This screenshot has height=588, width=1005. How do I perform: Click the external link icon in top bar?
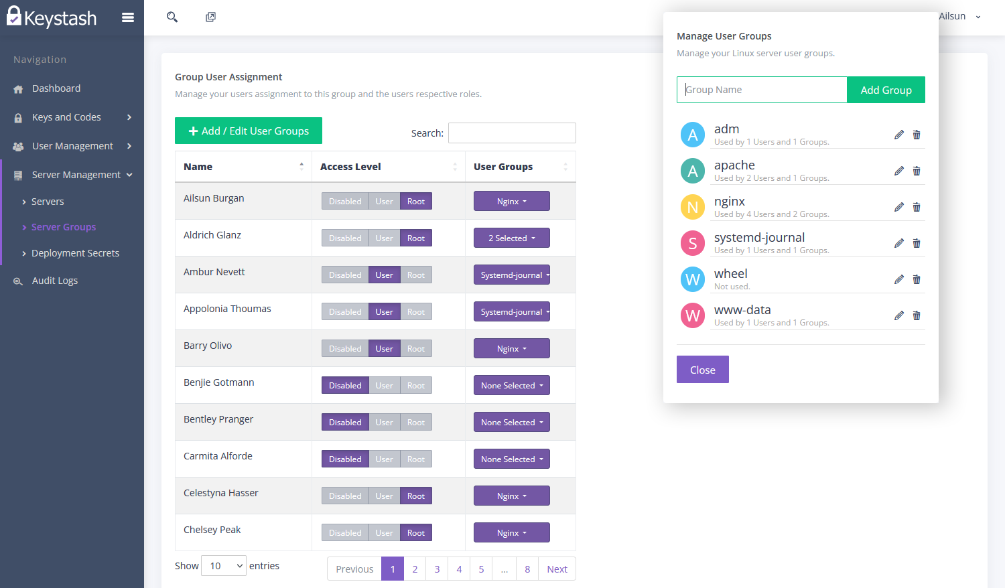pyautogui.click(x=210, y=17)
